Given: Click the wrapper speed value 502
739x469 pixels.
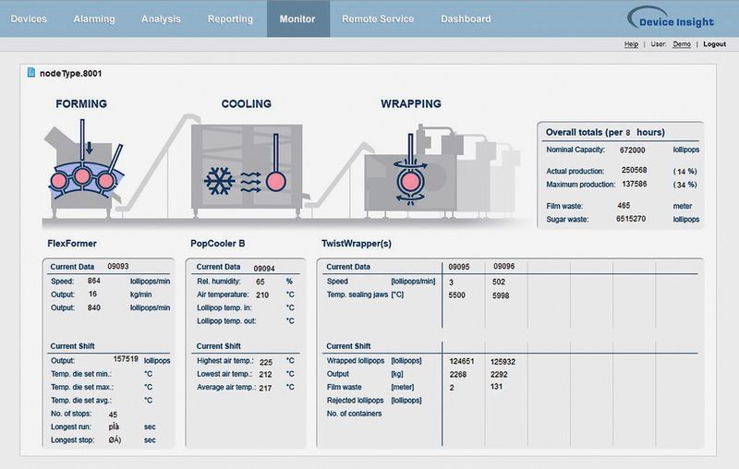Looking at the screenshot, I should (499, 282).
